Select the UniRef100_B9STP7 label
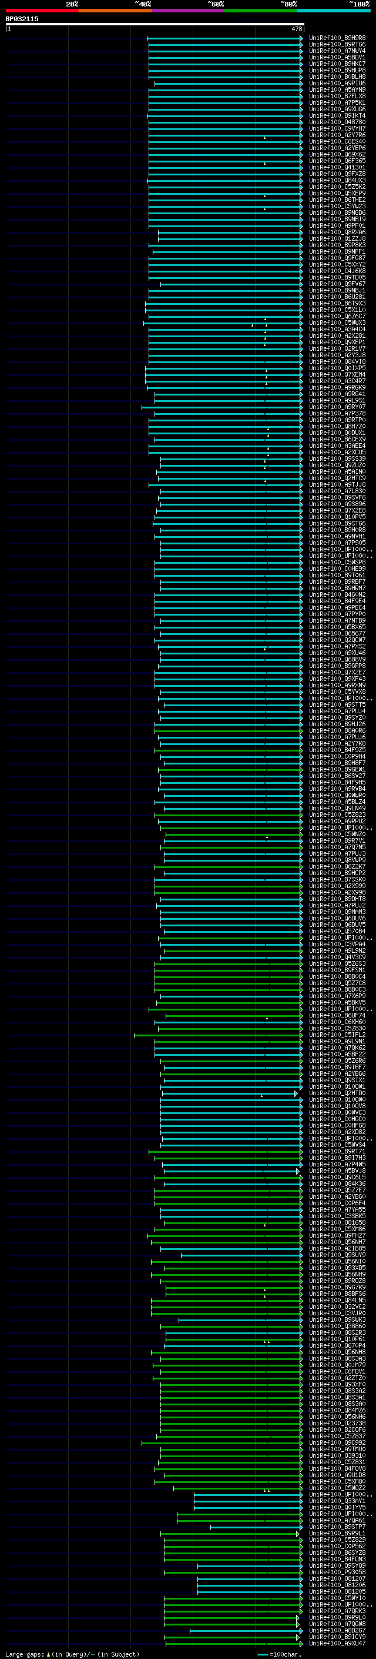Image resolution: width=376 pixels, height=1659 pixels. 337,1528
